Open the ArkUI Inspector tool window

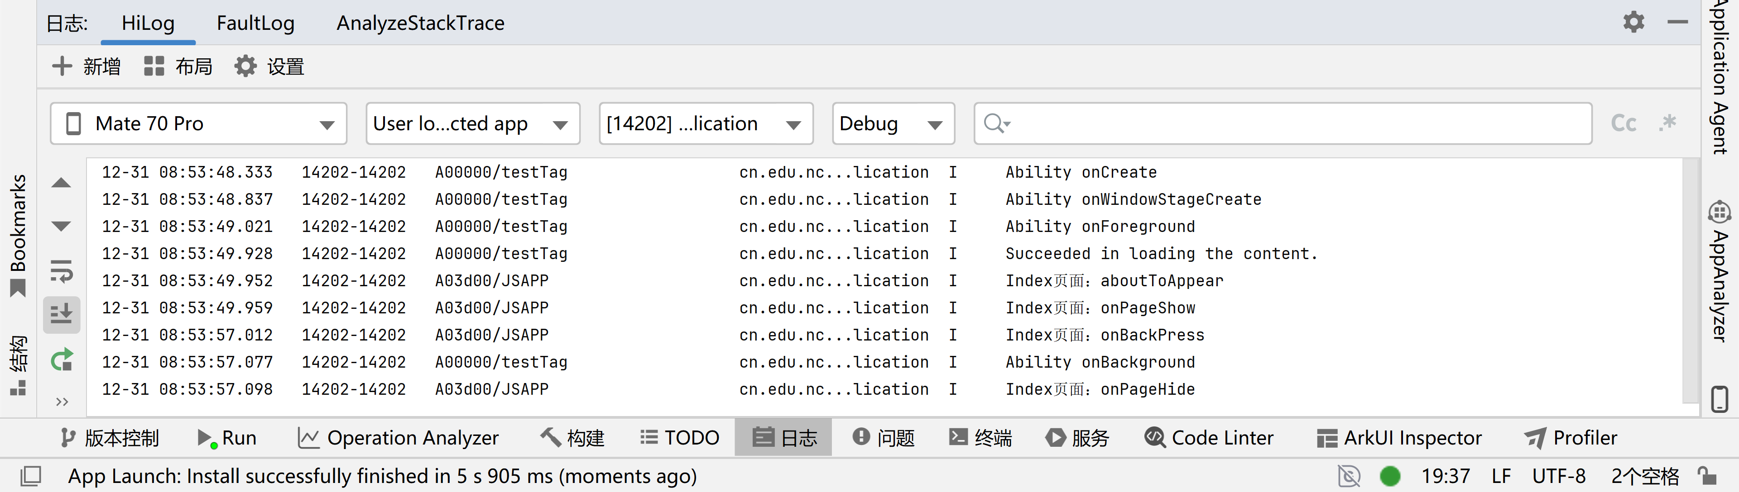point(1399,438)
